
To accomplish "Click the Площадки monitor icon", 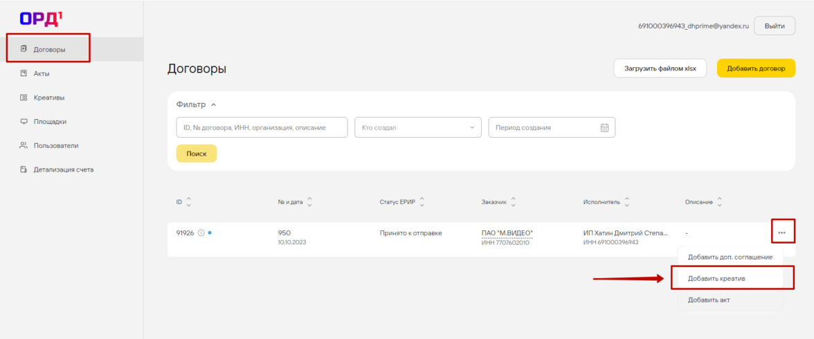I will [x=24, y=122].
